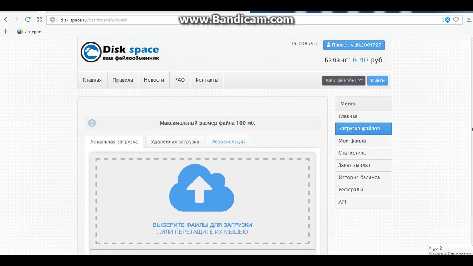Open the Правила navigation item
473x266 pixels.
click(123, 80)
